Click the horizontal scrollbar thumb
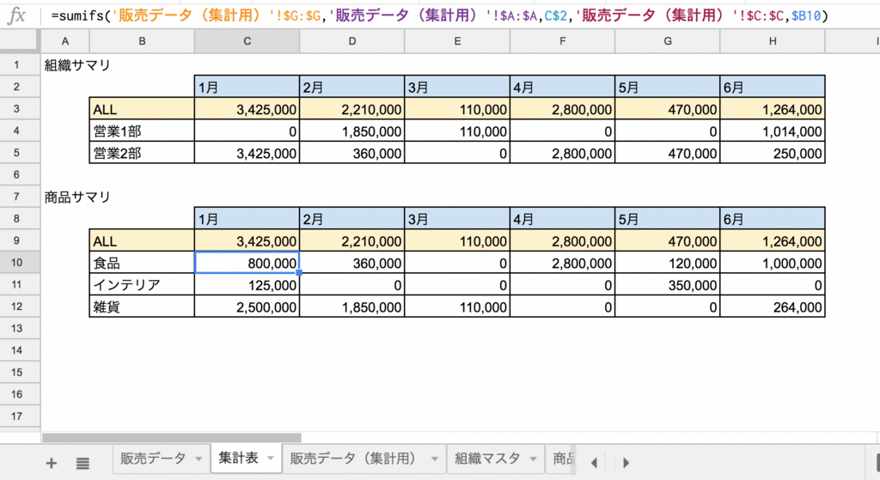The image size is (880, 480). [172, 437]
